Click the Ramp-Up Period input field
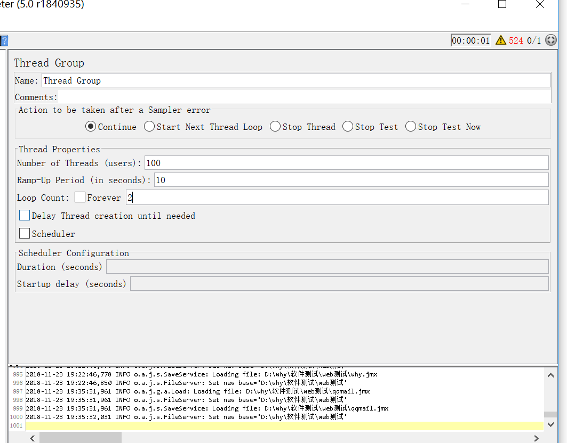Image resolution: width=567 pixels, height=443 pixels. pyautogui.click(x=351, y=180)
